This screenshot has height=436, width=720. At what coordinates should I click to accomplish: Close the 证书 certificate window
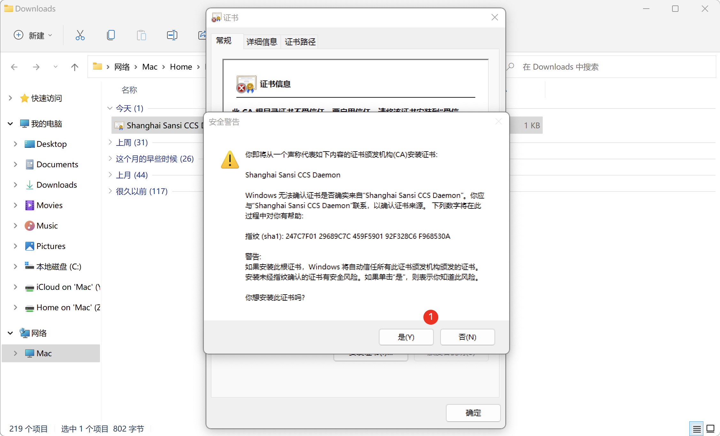tap(494, 17)
